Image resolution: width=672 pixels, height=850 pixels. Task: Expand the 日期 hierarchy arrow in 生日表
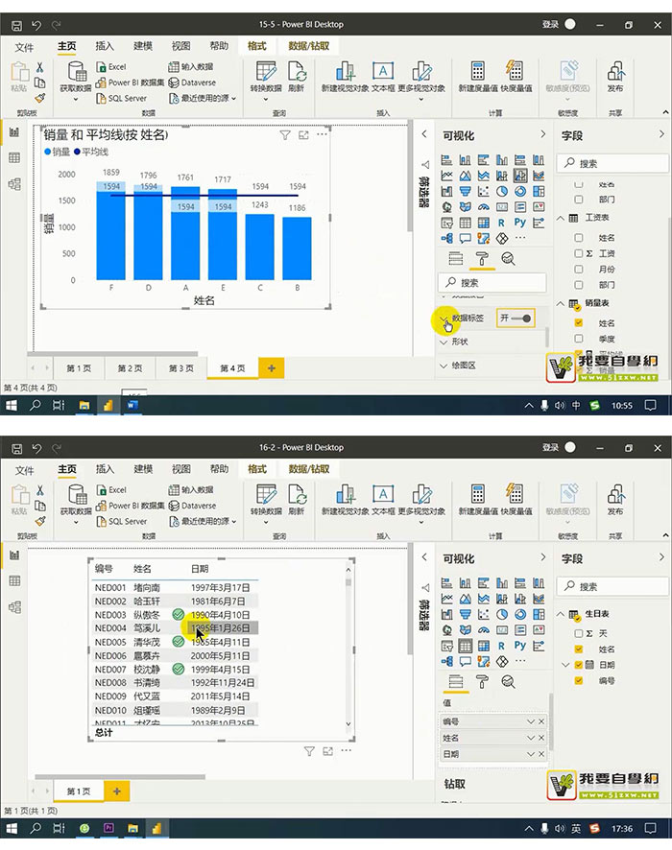(565, 665)
